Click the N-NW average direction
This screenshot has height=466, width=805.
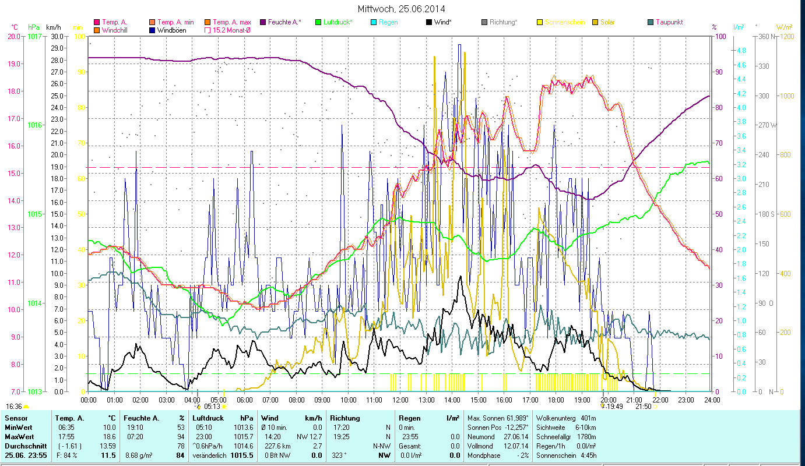pos(381,446)
